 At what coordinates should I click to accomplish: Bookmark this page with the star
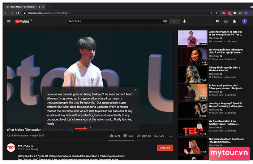tap(216, 13)
